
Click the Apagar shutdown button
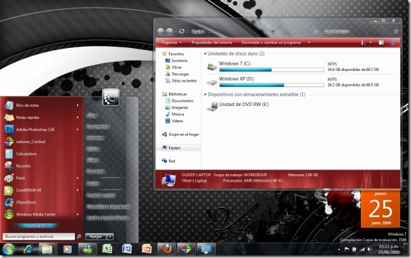click(96, 236)
